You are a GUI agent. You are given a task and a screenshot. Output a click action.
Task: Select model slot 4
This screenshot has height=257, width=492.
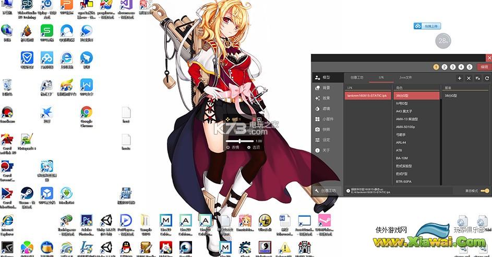click(461, 67)
